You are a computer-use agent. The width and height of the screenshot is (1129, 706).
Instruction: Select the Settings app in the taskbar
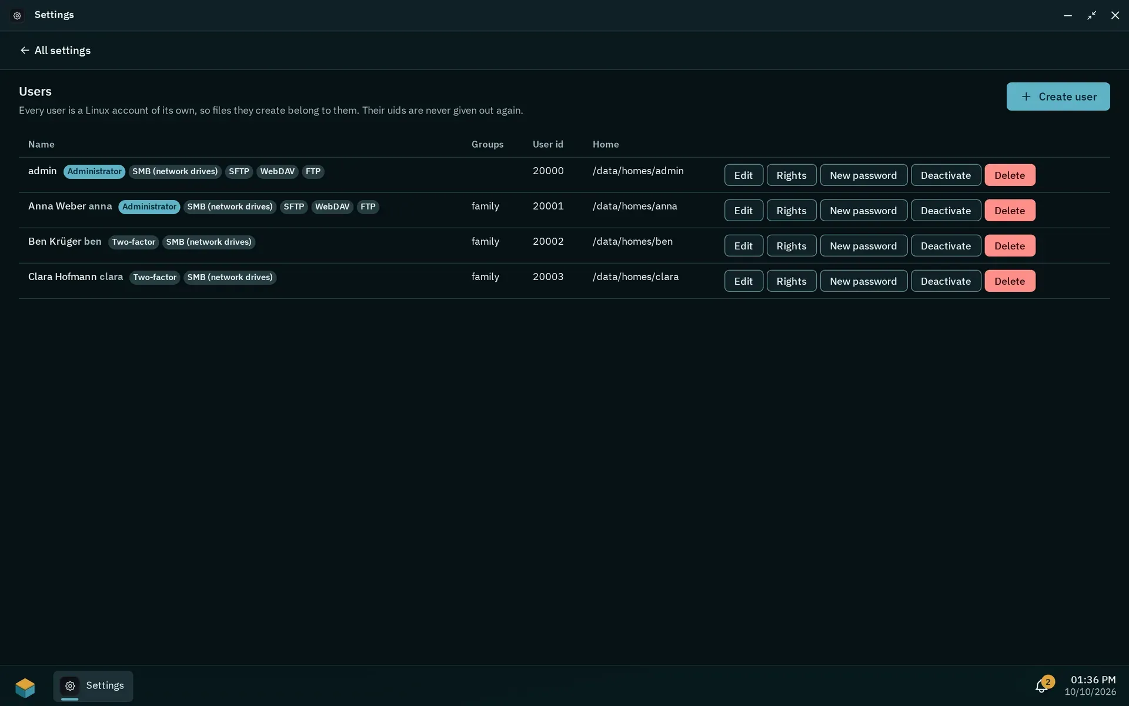click(x=93, y=686)
